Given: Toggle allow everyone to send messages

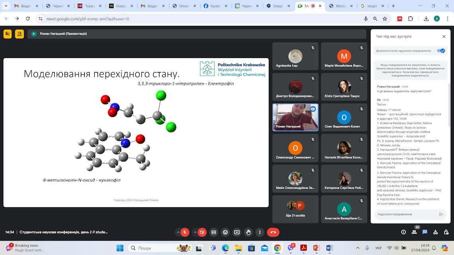Looking at the screenshot, I should point(441,51).
